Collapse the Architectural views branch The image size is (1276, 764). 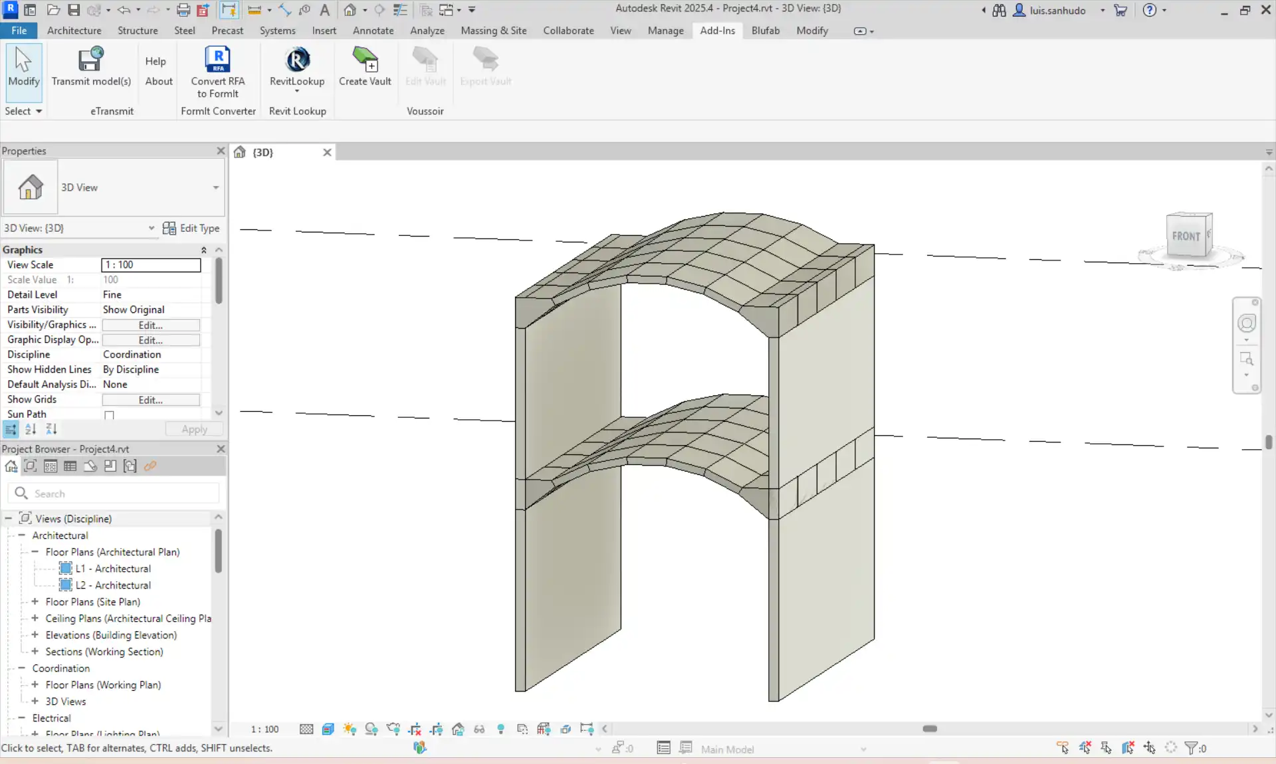pos(21,535)
